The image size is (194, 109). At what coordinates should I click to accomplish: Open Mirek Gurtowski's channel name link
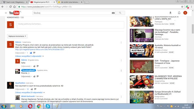(x=28, y=96)
